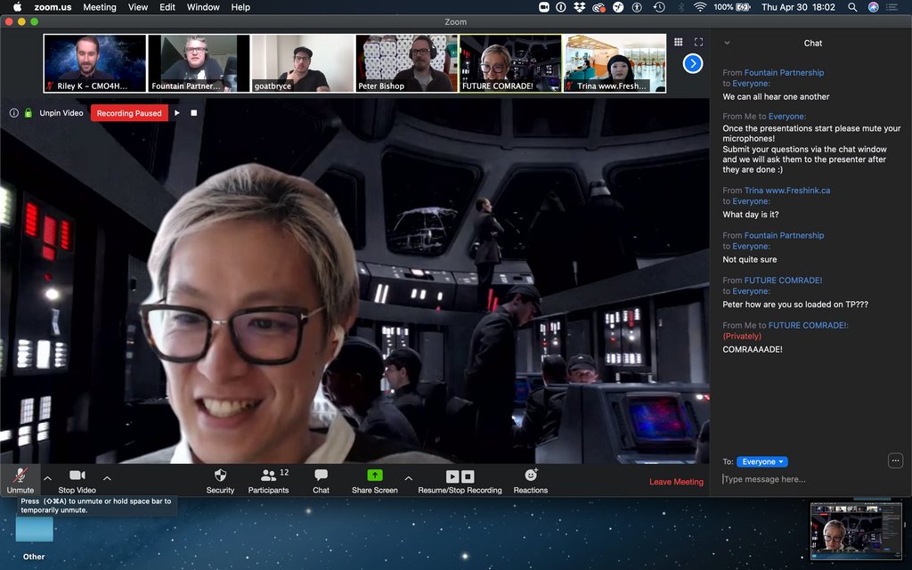Expand Share Screen options arrow
Viewport: 912px width, 570px height.
[x=408, y=478]
